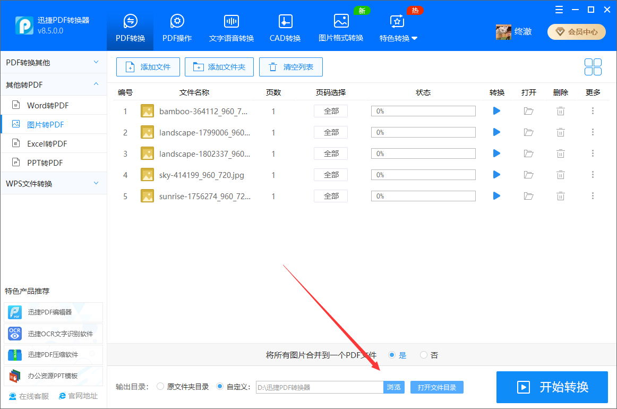Click 在线客服 support link
The width and height of the screenshot is (617, 409).
pyautogui.click(x=29, y=396)
